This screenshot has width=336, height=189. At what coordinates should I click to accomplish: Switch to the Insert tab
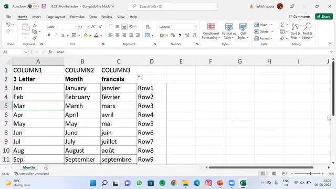click(x=36, y=17)
